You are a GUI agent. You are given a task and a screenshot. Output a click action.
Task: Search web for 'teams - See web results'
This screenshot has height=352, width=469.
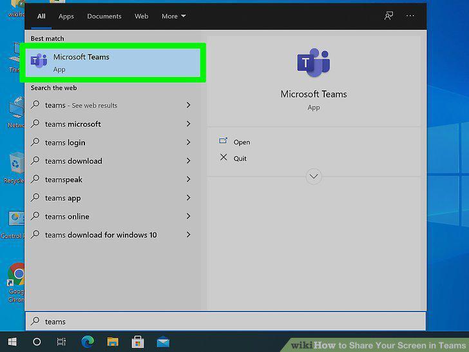pyautogui.click(x=81, y=105)
